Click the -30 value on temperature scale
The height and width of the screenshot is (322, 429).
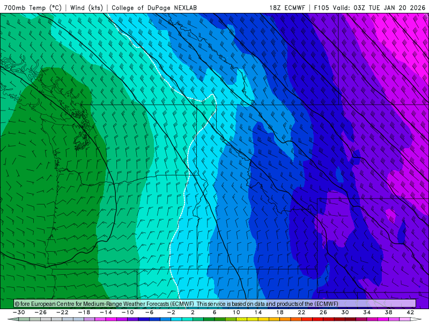click(19, 312)
